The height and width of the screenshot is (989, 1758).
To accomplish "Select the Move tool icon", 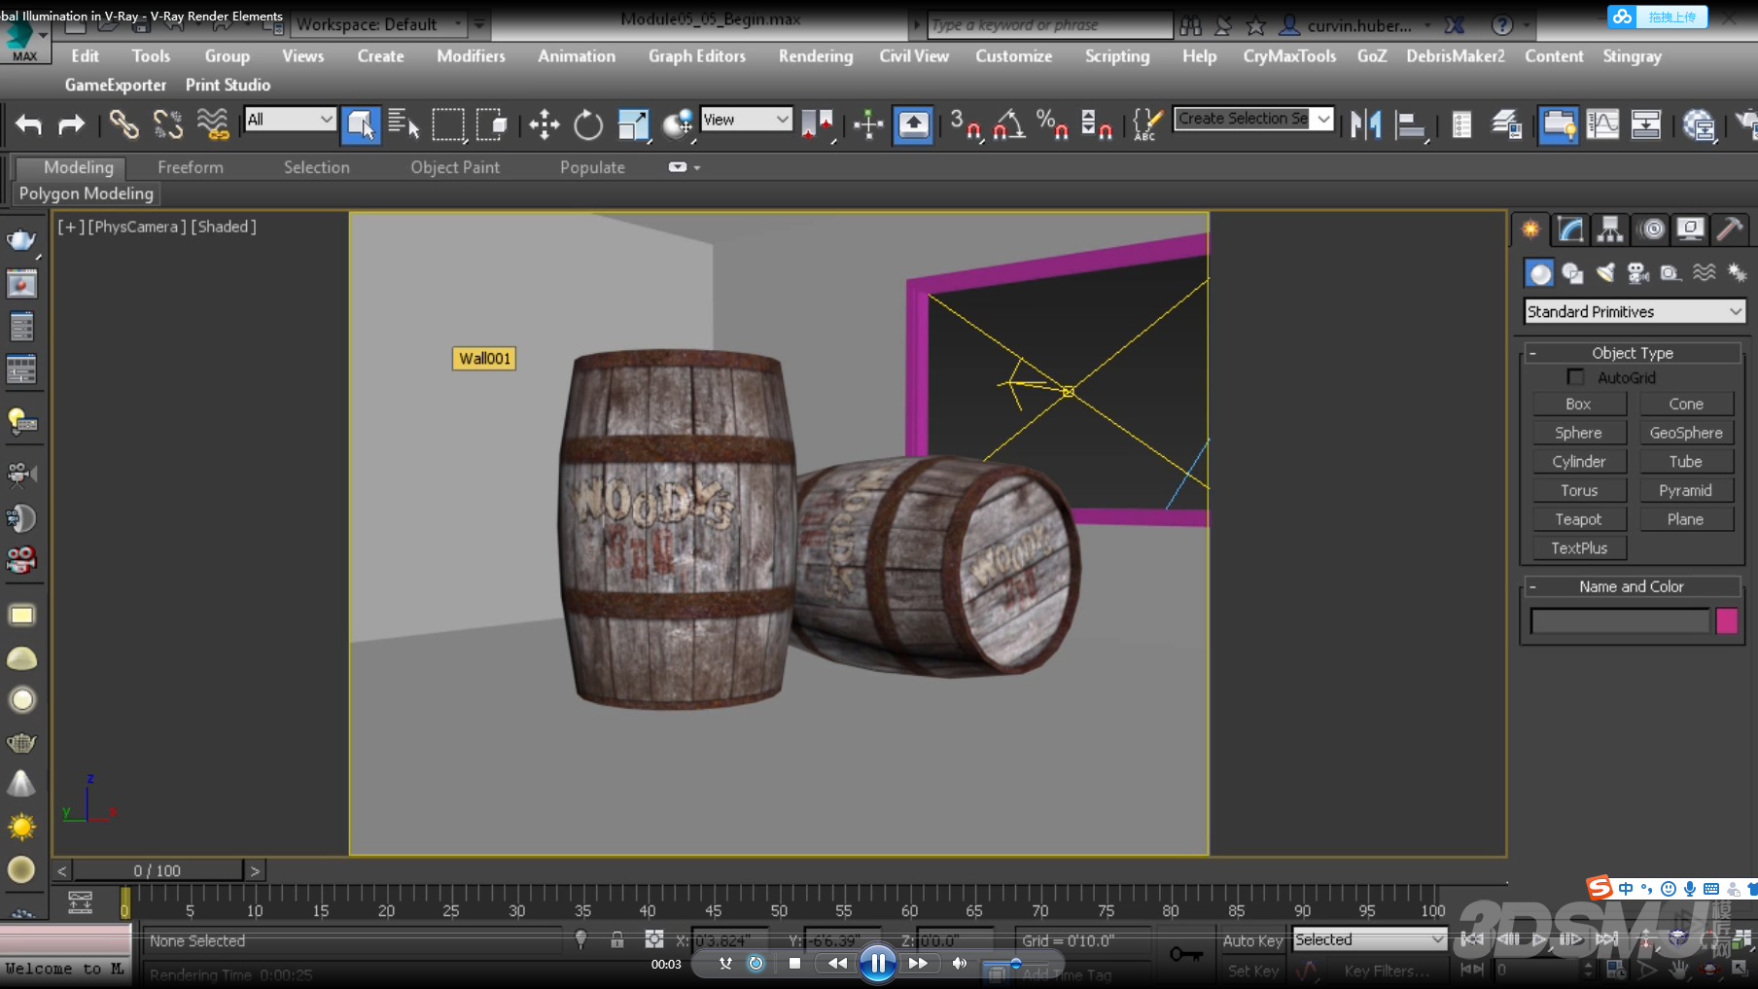I will [545, 124].
